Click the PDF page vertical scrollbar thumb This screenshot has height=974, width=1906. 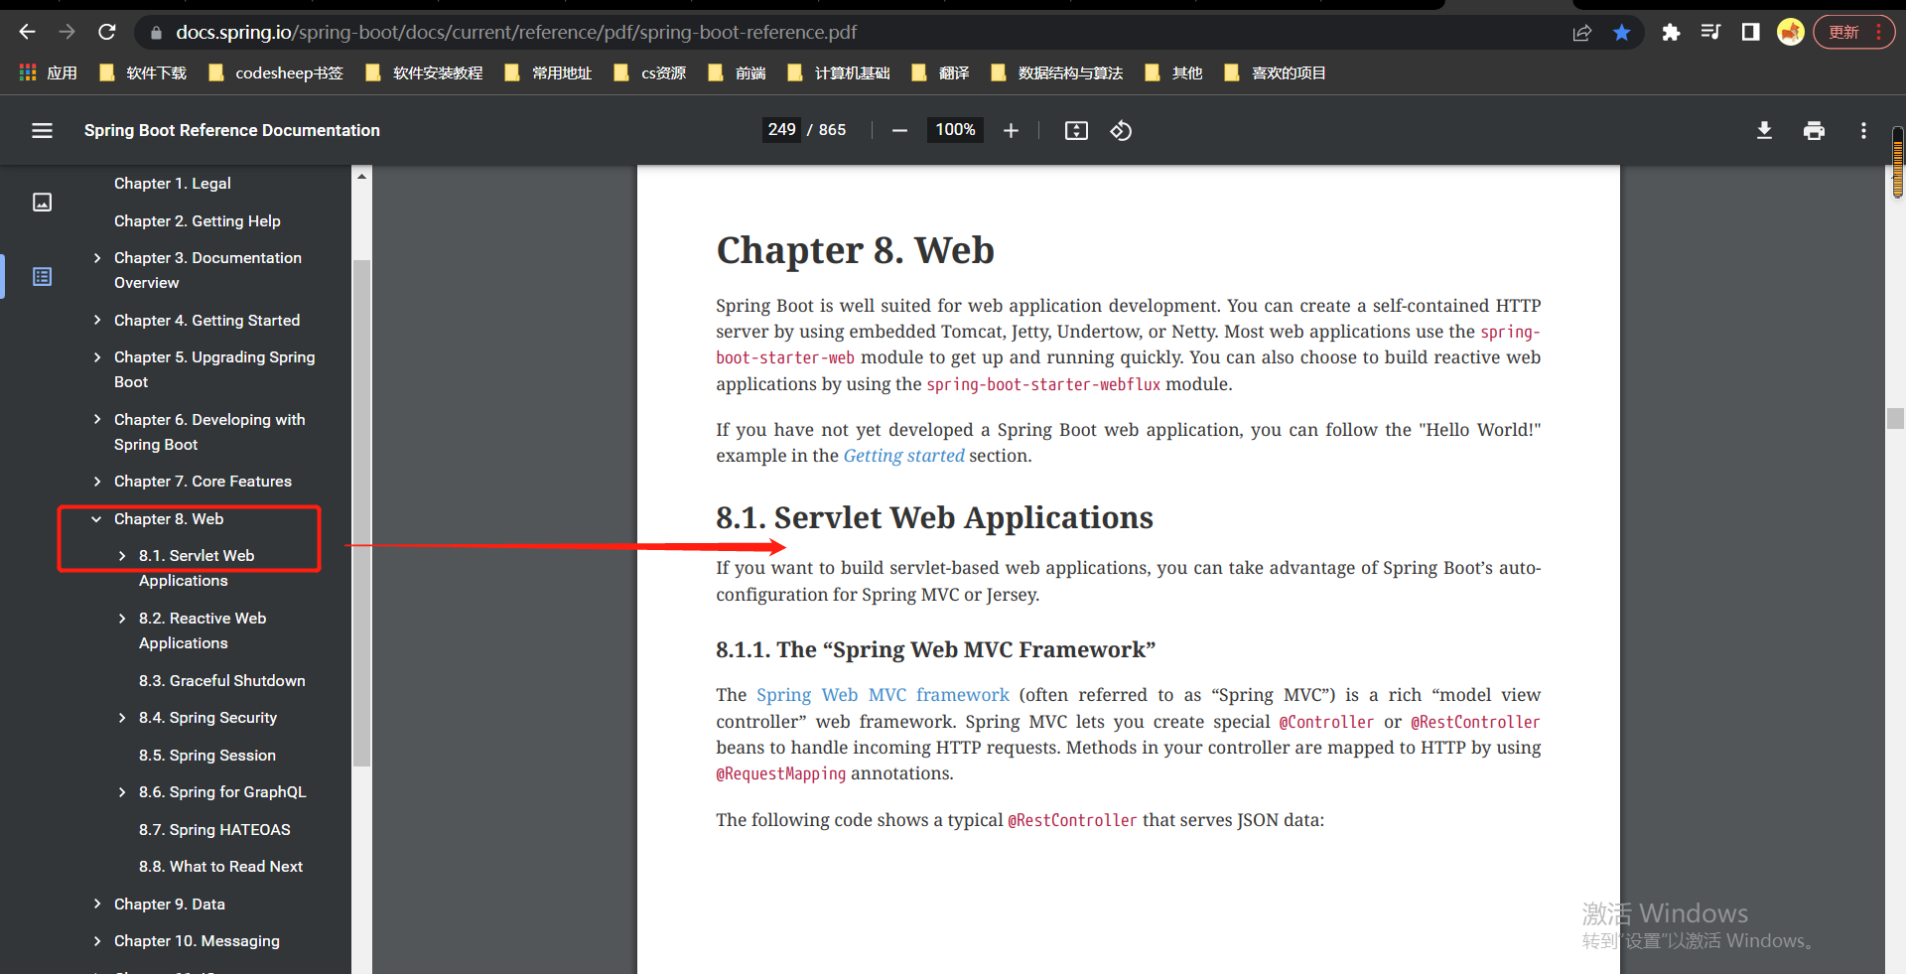click(1895, 418)
